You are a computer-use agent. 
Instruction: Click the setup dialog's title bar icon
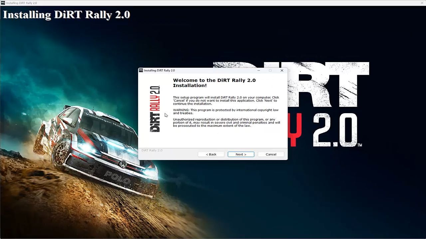point(141,70)
